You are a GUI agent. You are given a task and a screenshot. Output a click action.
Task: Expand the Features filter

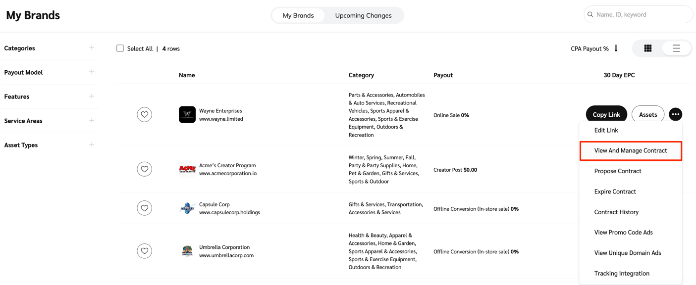tap(92, 96)
